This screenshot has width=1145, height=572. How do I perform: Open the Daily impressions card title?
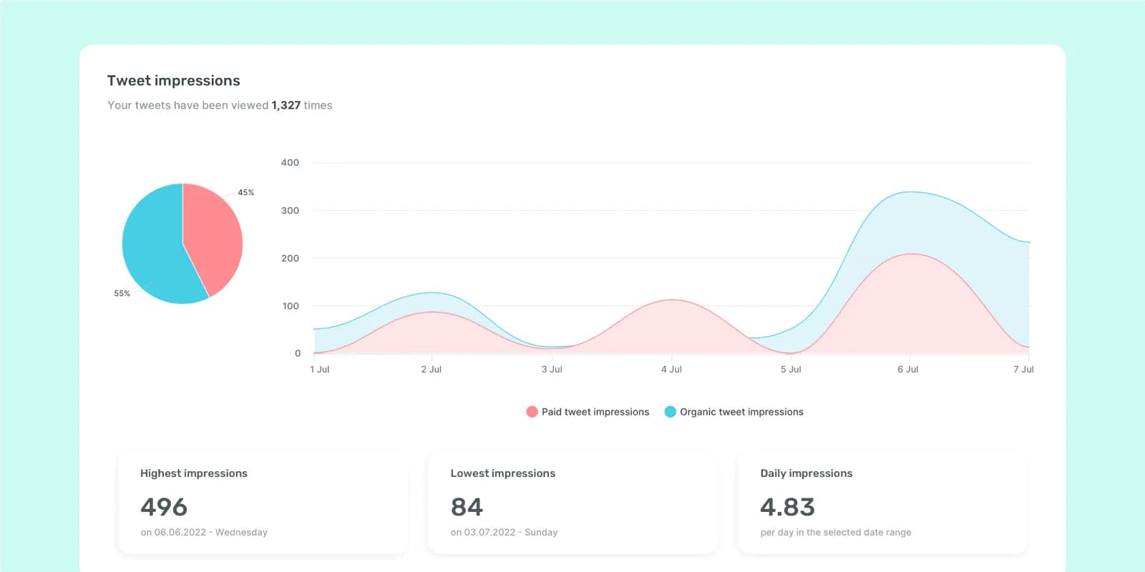point(807,473)
